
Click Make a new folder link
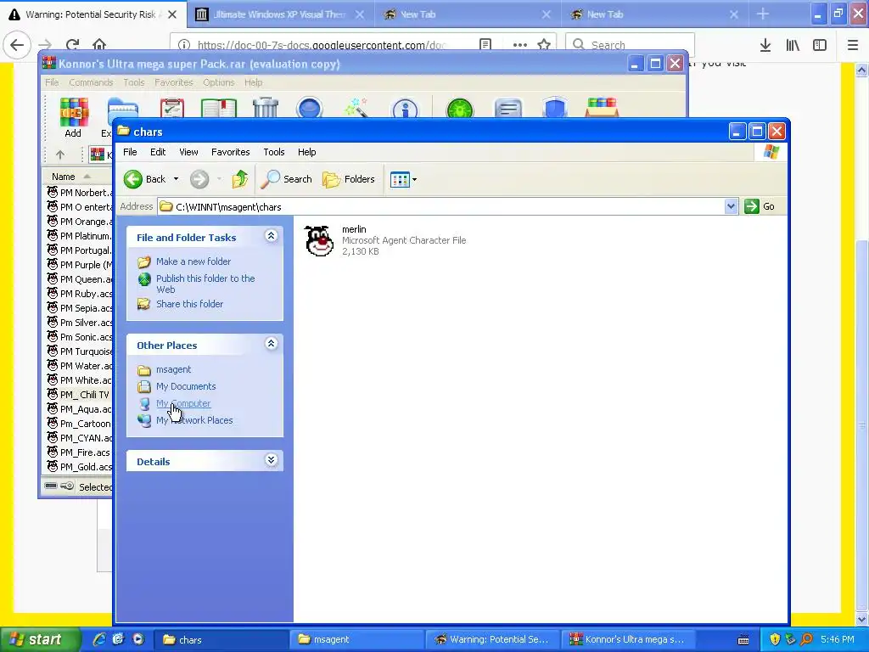[x=193, y=261]
